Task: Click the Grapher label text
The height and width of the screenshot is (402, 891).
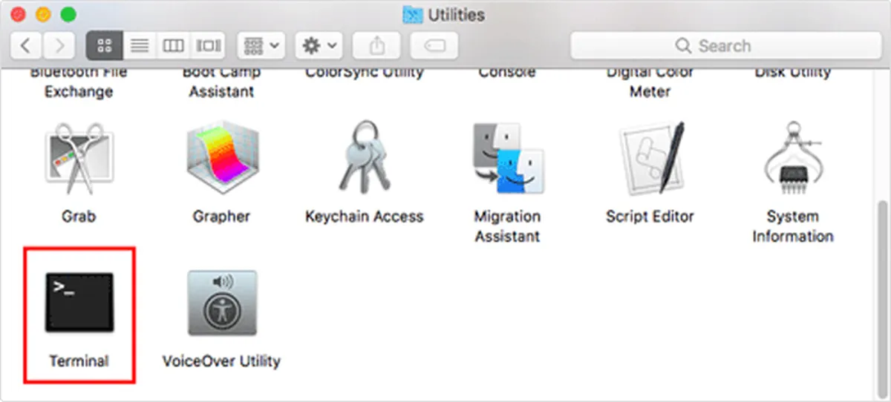Action: pos(221,217)
